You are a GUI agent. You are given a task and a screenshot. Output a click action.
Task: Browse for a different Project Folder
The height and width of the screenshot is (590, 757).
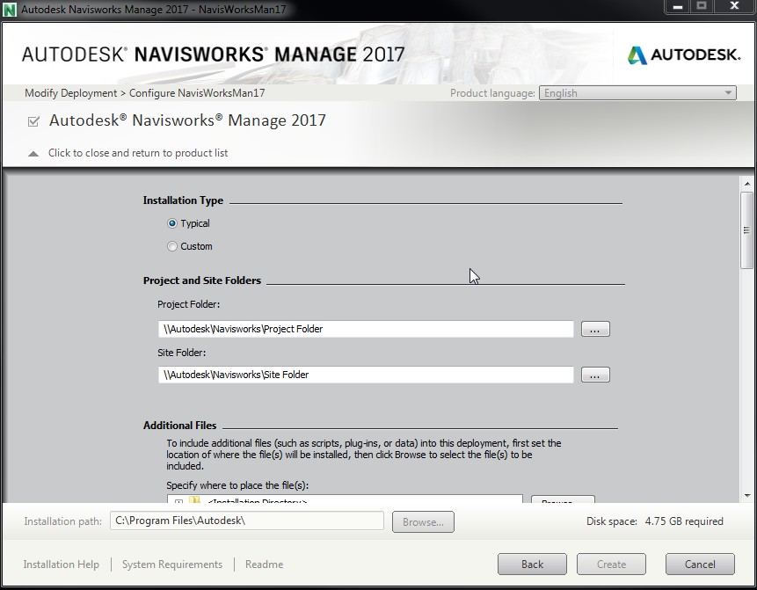595,329
